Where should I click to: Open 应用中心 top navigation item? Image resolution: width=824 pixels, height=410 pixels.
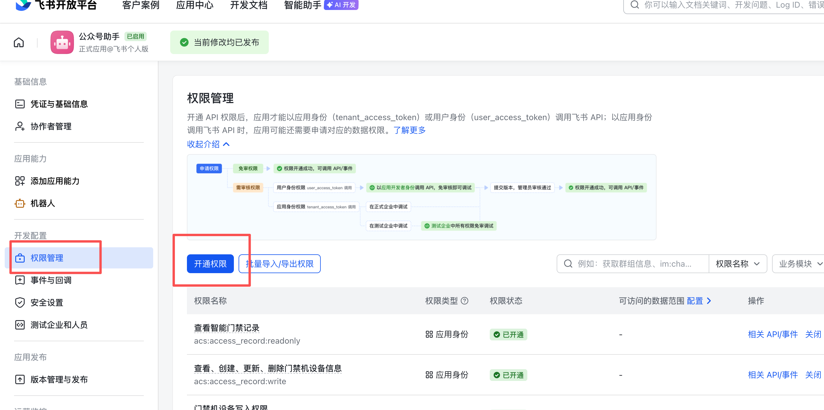tap(195, 5)
